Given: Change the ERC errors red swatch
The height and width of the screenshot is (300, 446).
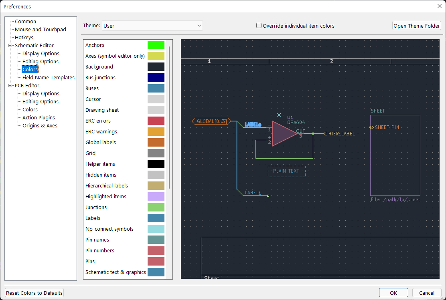Looking at the screenshot, I should 156,121.
